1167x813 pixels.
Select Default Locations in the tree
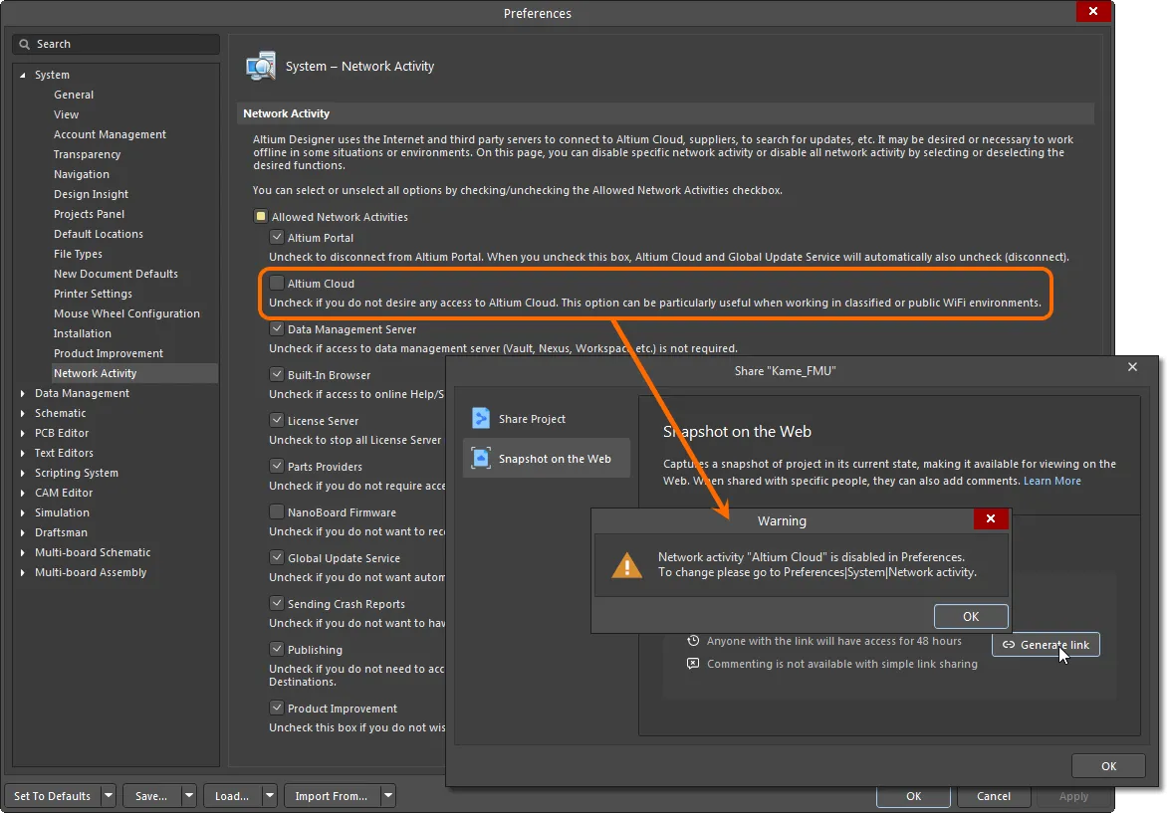click(x=99, y=234)
